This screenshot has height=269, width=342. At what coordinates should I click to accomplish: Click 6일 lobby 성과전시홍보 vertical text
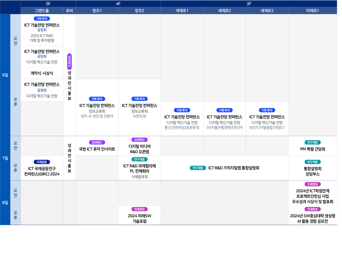69,85
